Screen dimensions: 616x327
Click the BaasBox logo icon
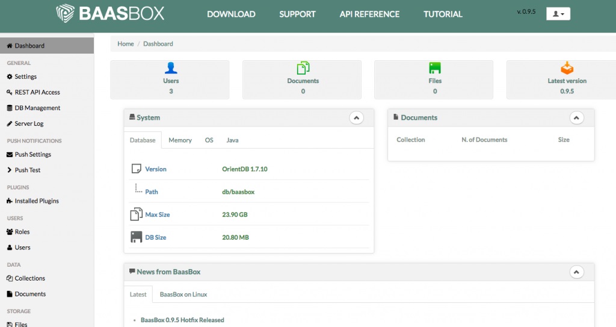pyautogui.click(x=65, y=13)
